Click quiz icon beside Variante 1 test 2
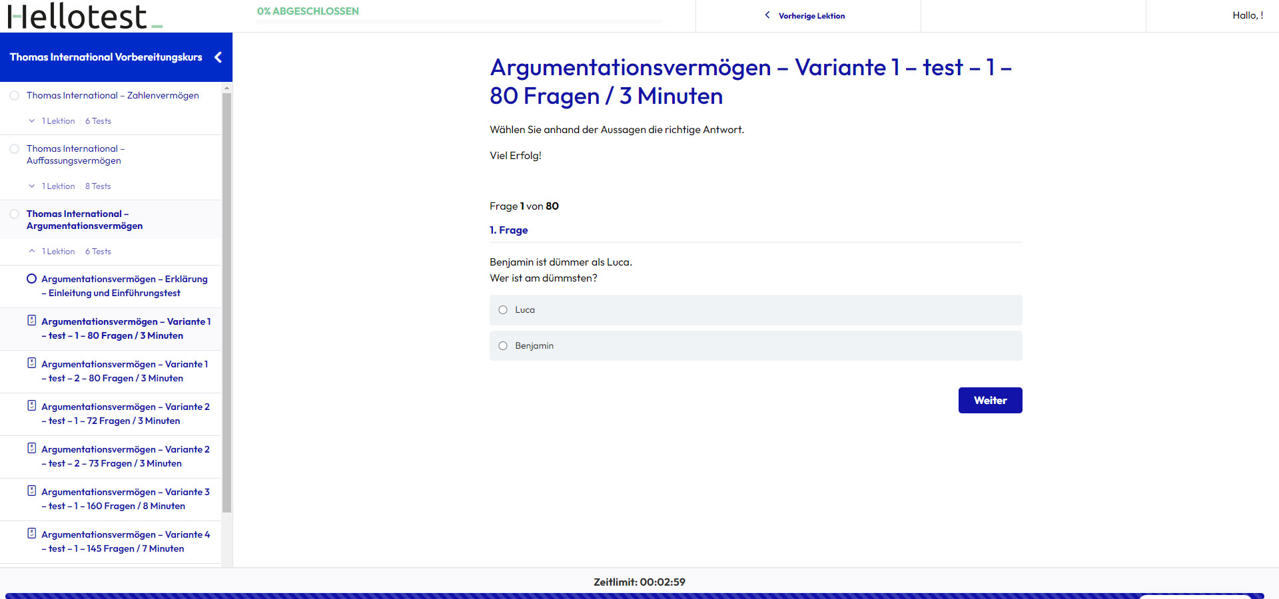 31,363
